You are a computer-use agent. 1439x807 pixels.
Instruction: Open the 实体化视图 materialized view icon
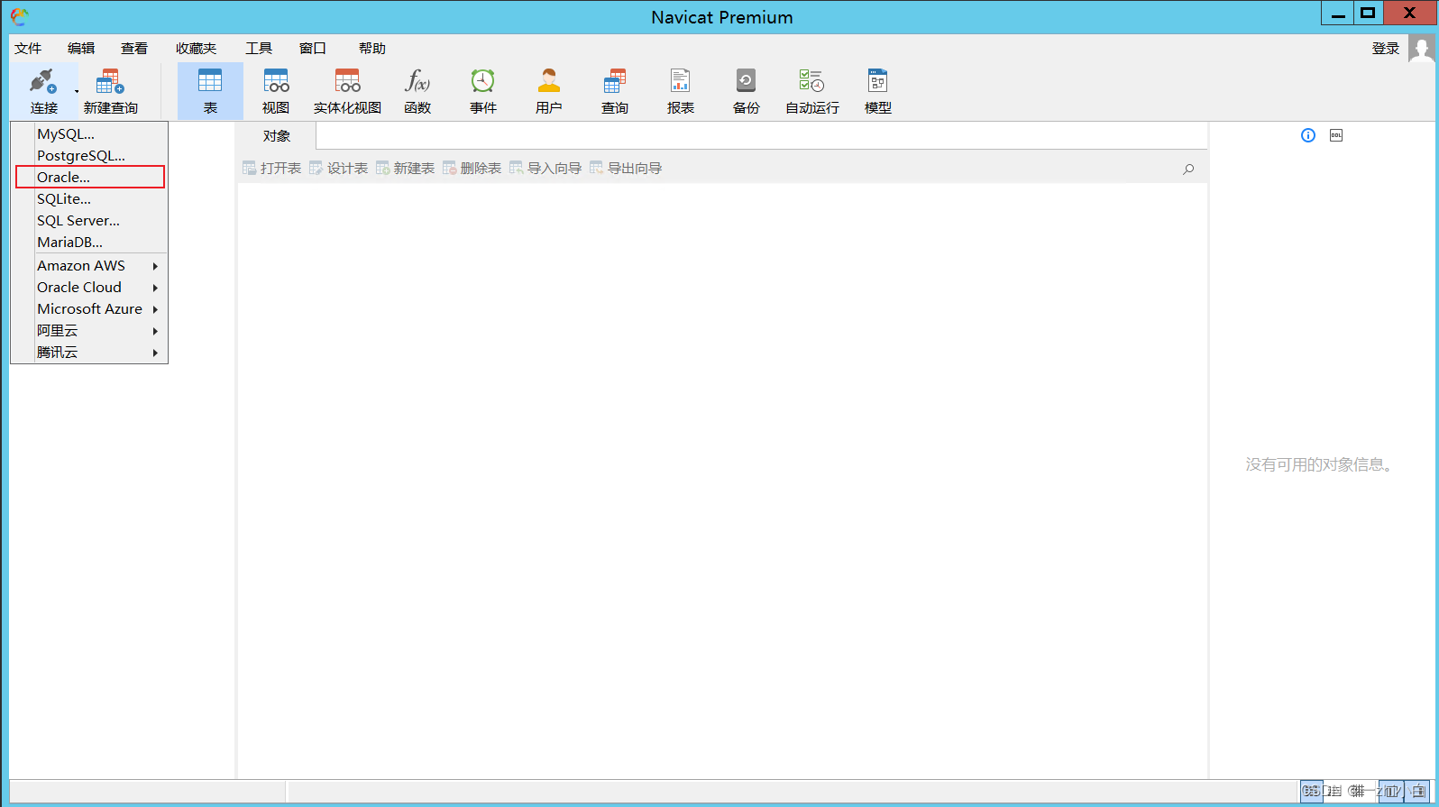(x=347, y=81)
